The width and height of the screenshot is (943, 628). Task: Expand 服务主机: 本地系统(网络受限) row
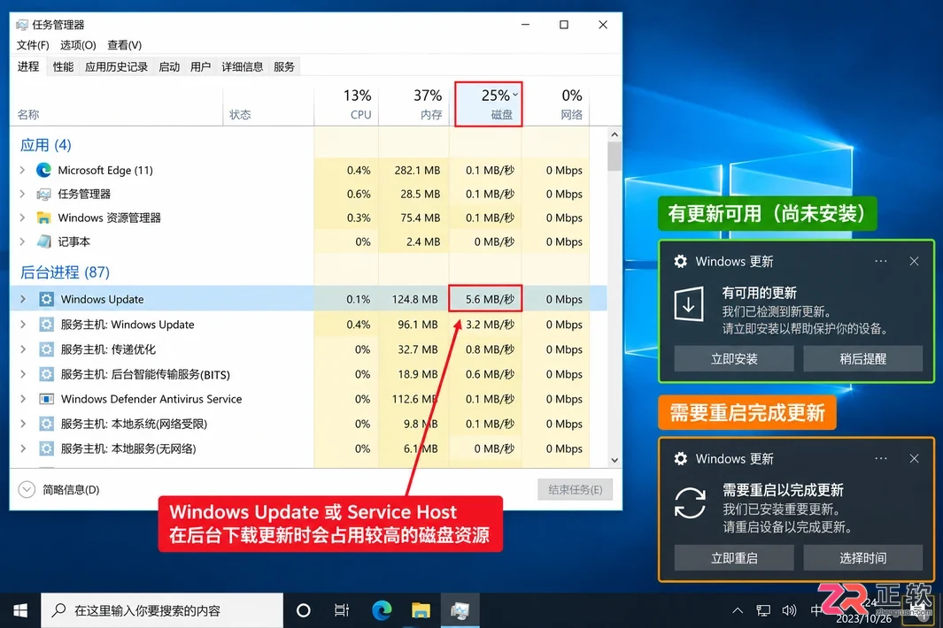pyautogui.click(x=23, y=424)
